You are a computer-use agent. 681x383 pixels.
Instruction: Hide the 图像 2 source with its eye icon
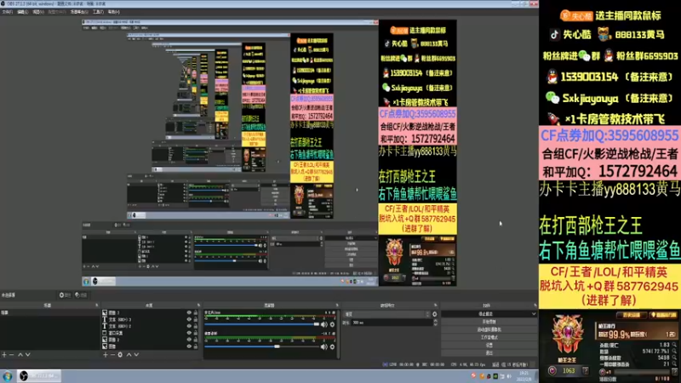(189, 340)
